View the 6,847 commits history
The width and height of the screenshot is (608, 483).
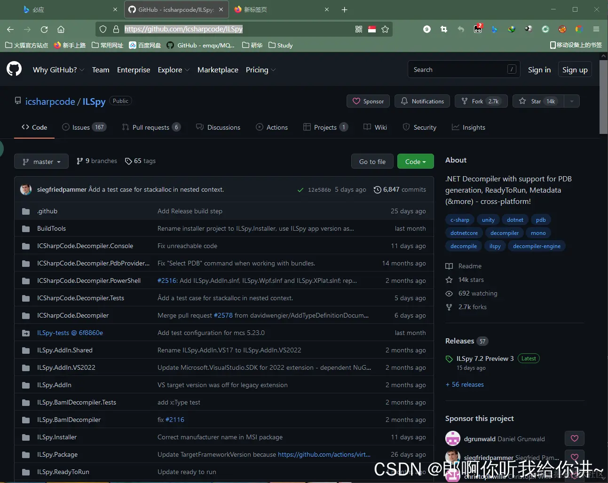tap(400, 190)
